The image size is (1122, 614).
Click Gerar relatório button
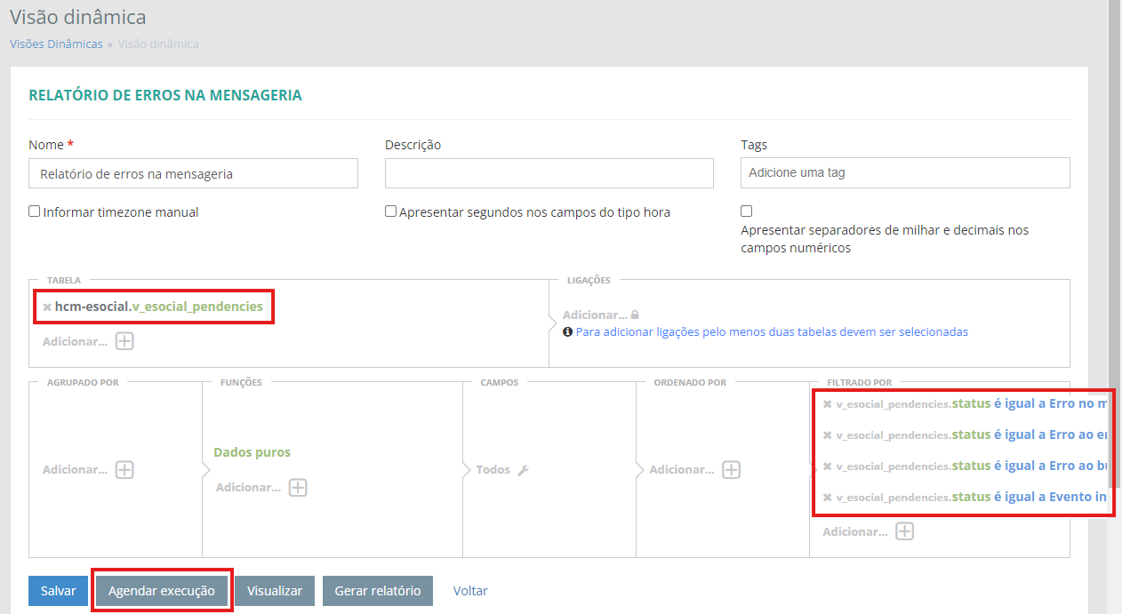tap(378, 591)
